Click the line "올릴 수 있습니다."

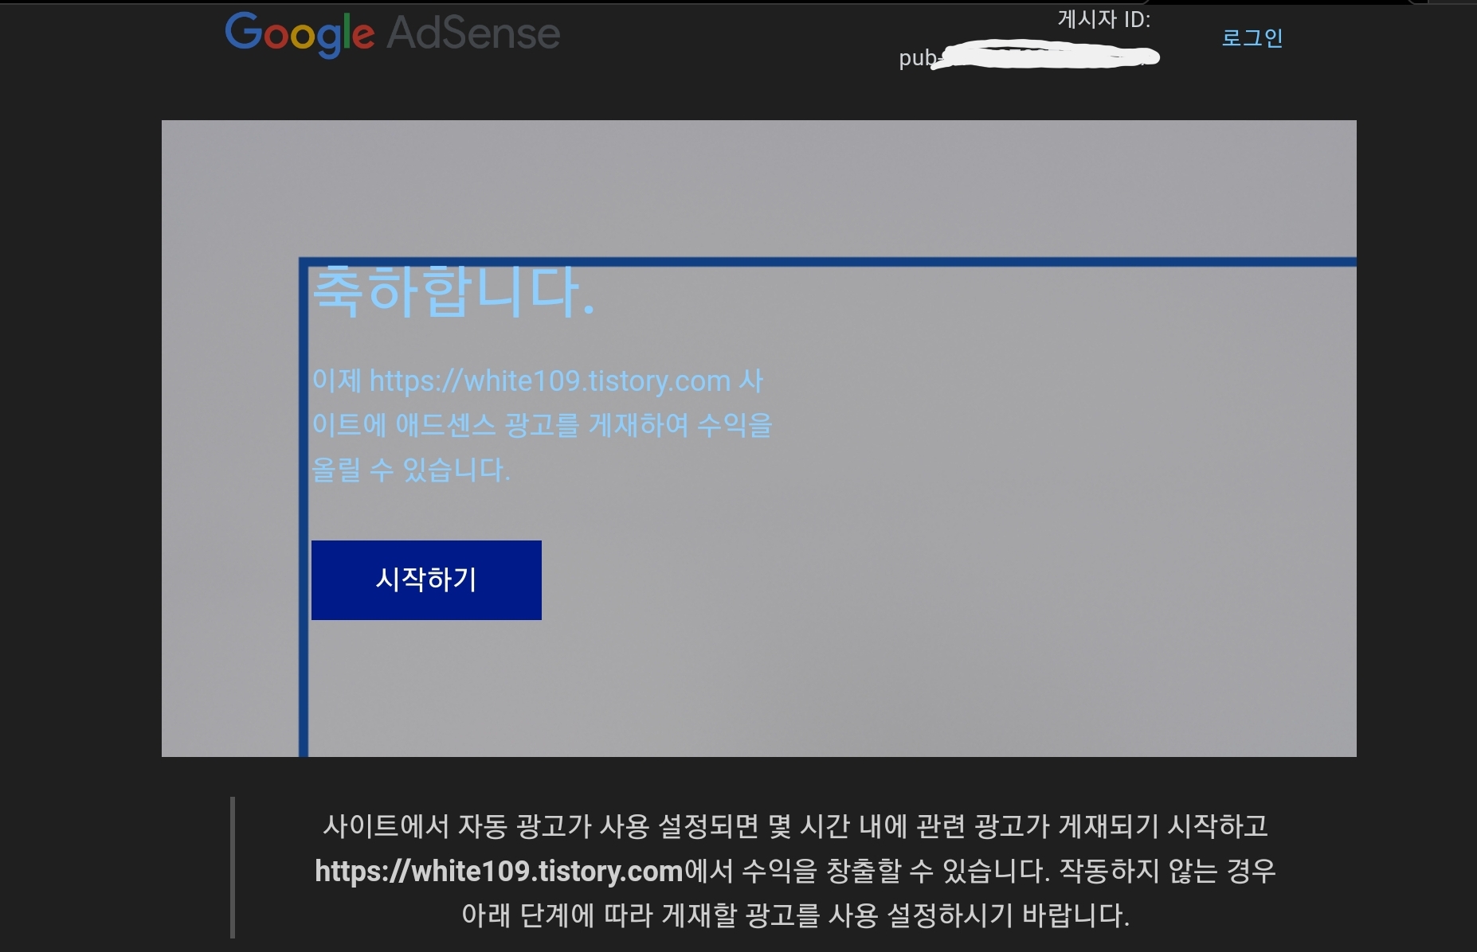click(x=411, y=470)
